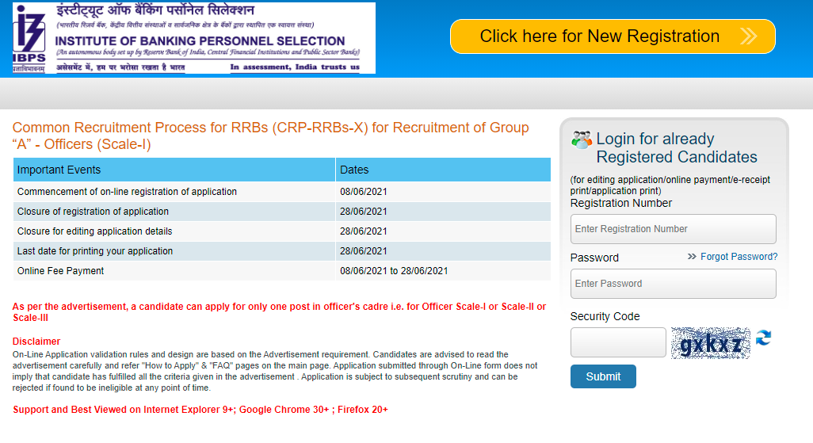The image size is (813, 443).
Task: Click the captcha image "gxkxz"
Action: coord(710,343)
